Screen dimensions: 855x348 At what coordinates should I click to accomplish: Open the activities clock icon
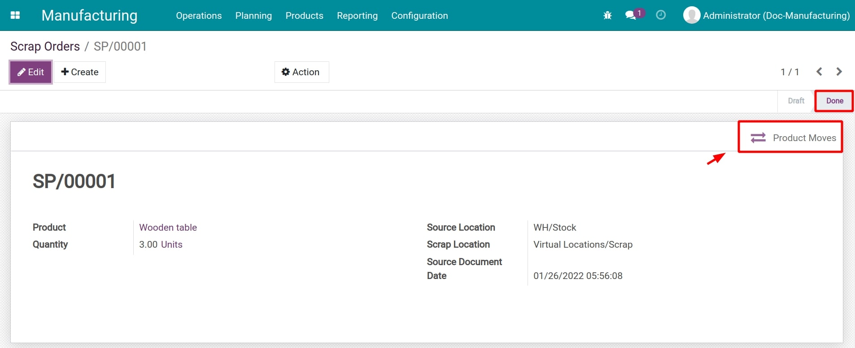click(x=660, y=15)
